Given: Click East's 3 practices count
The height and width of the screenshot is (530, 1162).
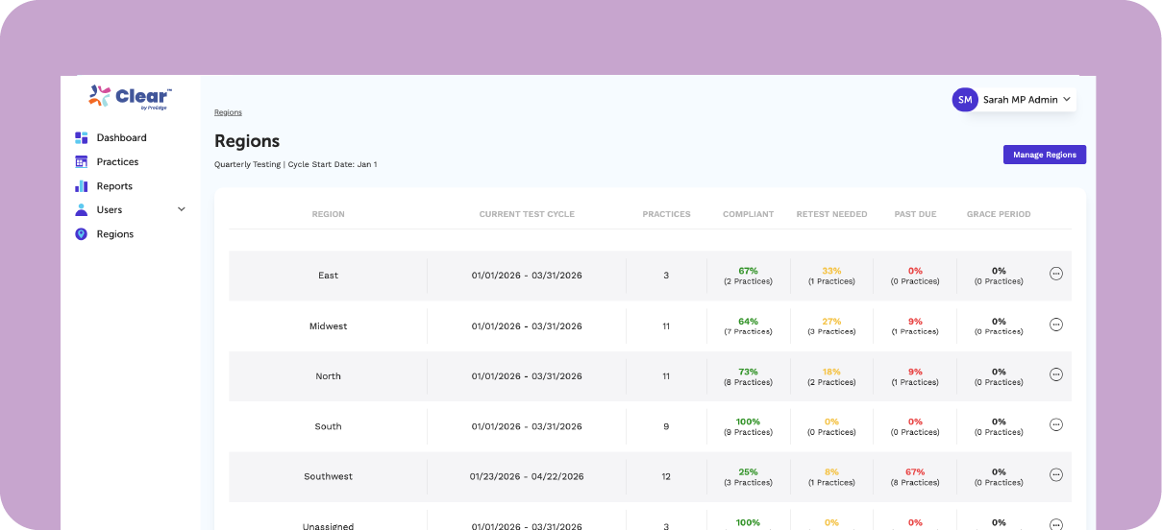Looking at the screenshot, I should pos(666,276).
